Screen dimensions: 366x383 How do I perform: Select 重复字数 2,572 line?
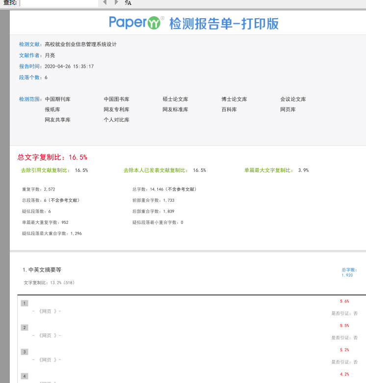coord(39,190)
